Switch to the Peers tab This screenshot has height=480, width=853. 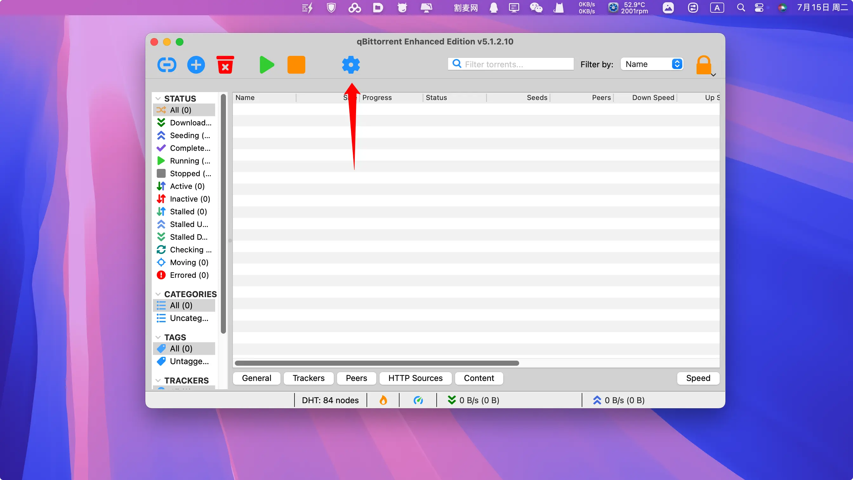tap(356, 378)
